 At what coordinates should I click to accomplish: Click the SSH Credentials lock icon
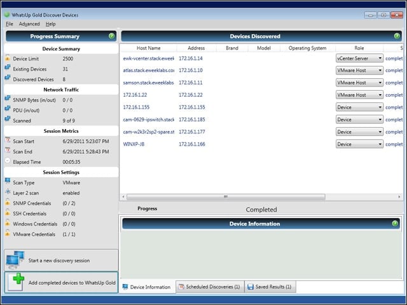(8, 213)
